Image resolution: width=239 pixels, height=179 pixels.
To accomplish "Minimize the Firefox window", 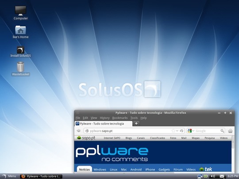I will point(219,113).
